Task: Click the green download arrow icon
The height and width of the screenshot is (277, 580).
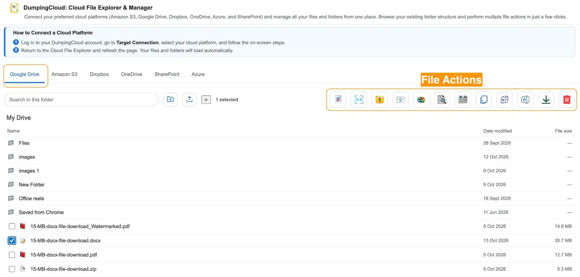Action: pyautogui.click(x=546, y=100)
